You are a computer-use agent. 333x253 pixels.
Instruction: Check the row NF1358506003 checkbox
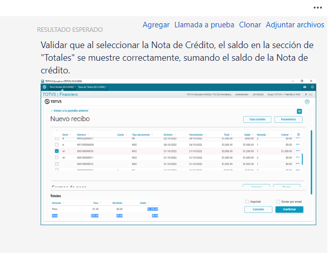point(56,145)
